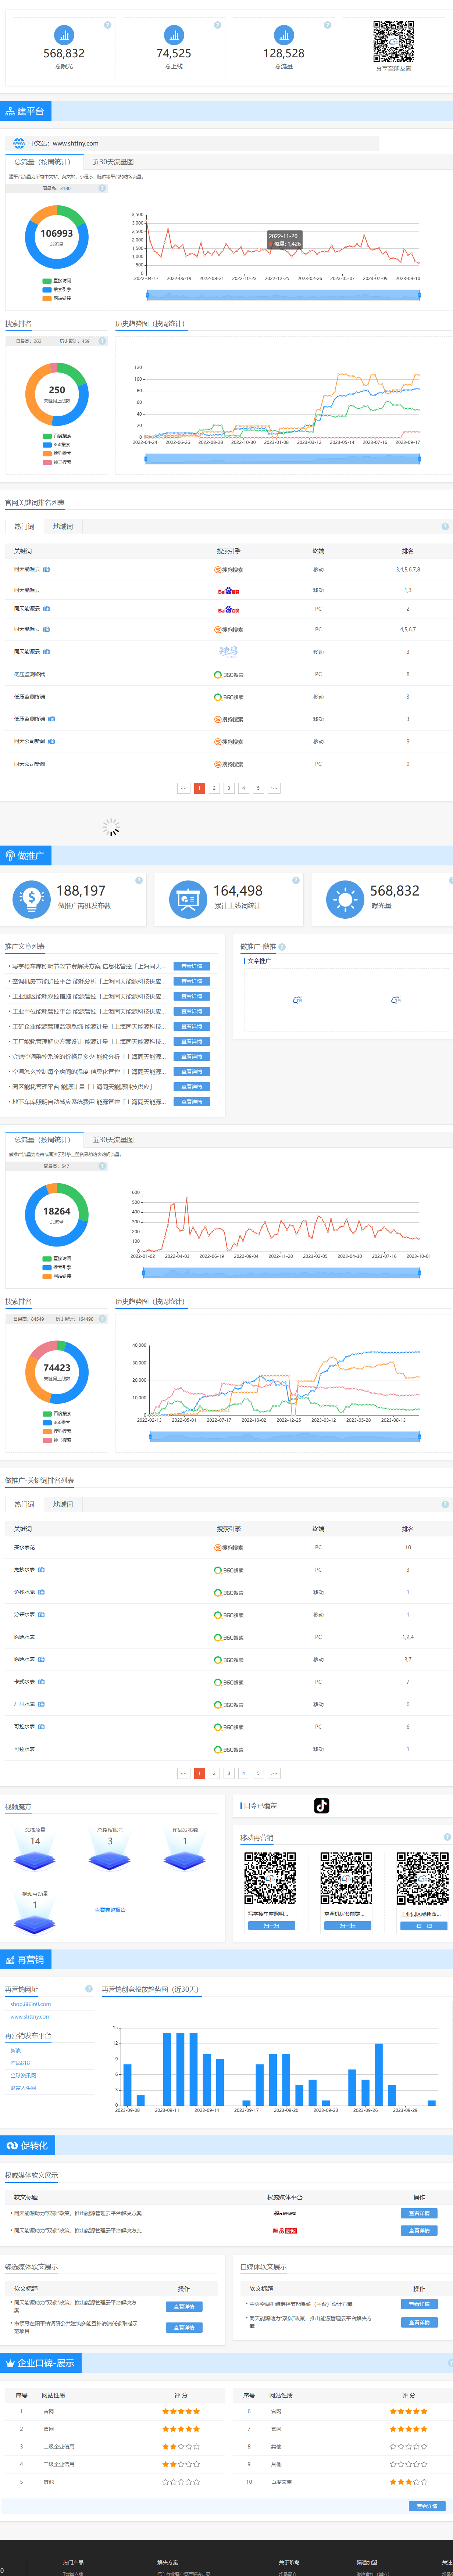
Task: Switch to 地域词 tab in 做推广-关键词排名列表
Action: pos(63,1504)
